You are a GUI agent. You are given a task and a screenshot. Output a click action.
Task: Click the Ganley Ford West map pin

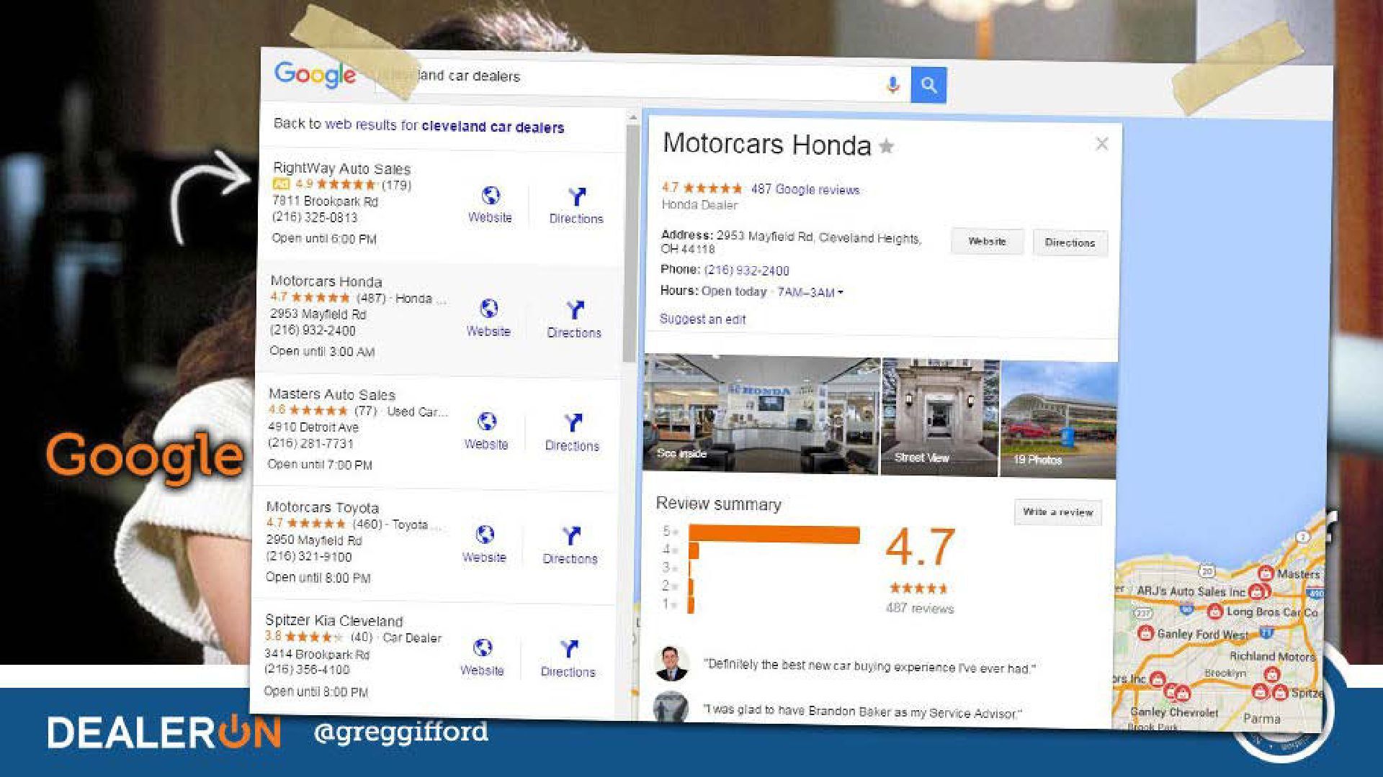click(1146, 633)
